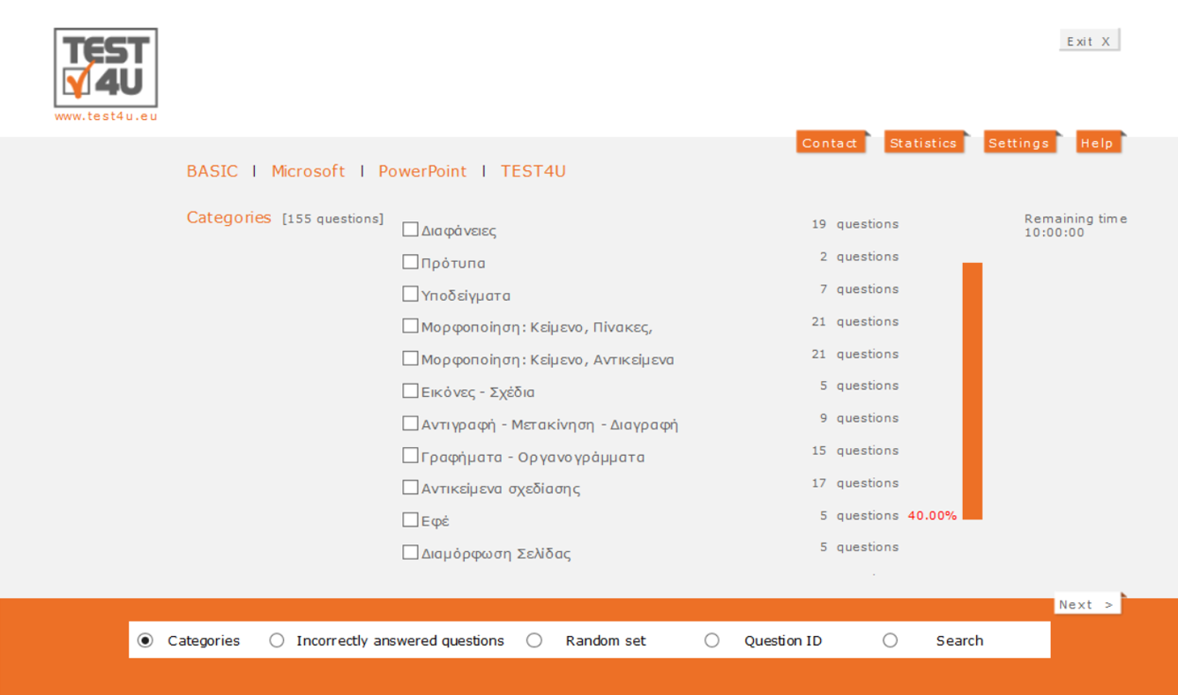Check the Υποδείγματα category

click(x=410, y=293)
